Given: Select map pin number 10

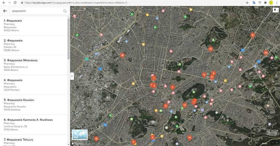Looking at the screenshot, I should (210, 49).
